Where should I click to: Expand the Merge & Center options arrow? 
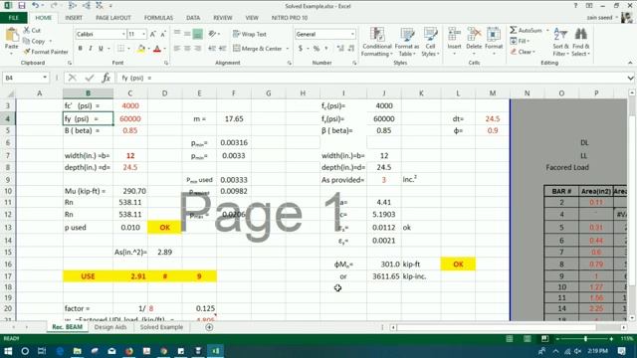pyautogui.click(x=288, y=49)
